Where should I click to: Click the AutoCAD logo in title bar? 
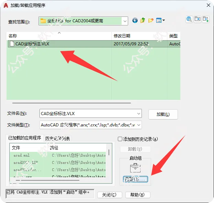6,5
